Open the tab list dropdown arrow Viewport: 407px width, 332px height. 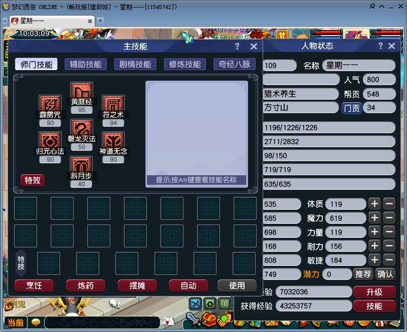(5, 21)
